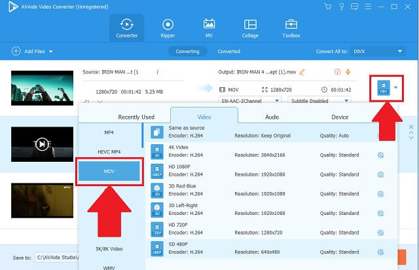Switch to the Ripper tab
This screenshot has height=270, width=419.
[x=168, y=28]
